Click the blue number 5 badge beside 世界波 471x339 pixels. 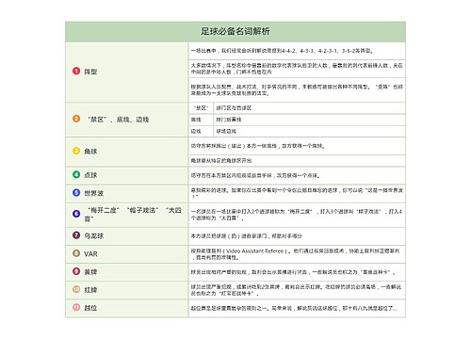76,192
